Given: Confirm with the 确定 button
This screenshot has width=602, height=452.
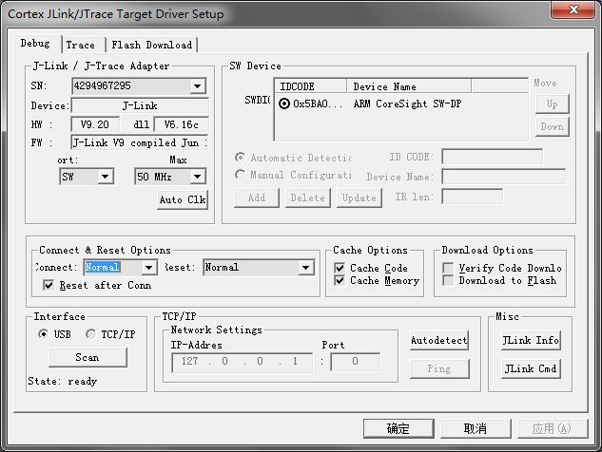Looking at the screenshot, I should (x=398, y=428).
